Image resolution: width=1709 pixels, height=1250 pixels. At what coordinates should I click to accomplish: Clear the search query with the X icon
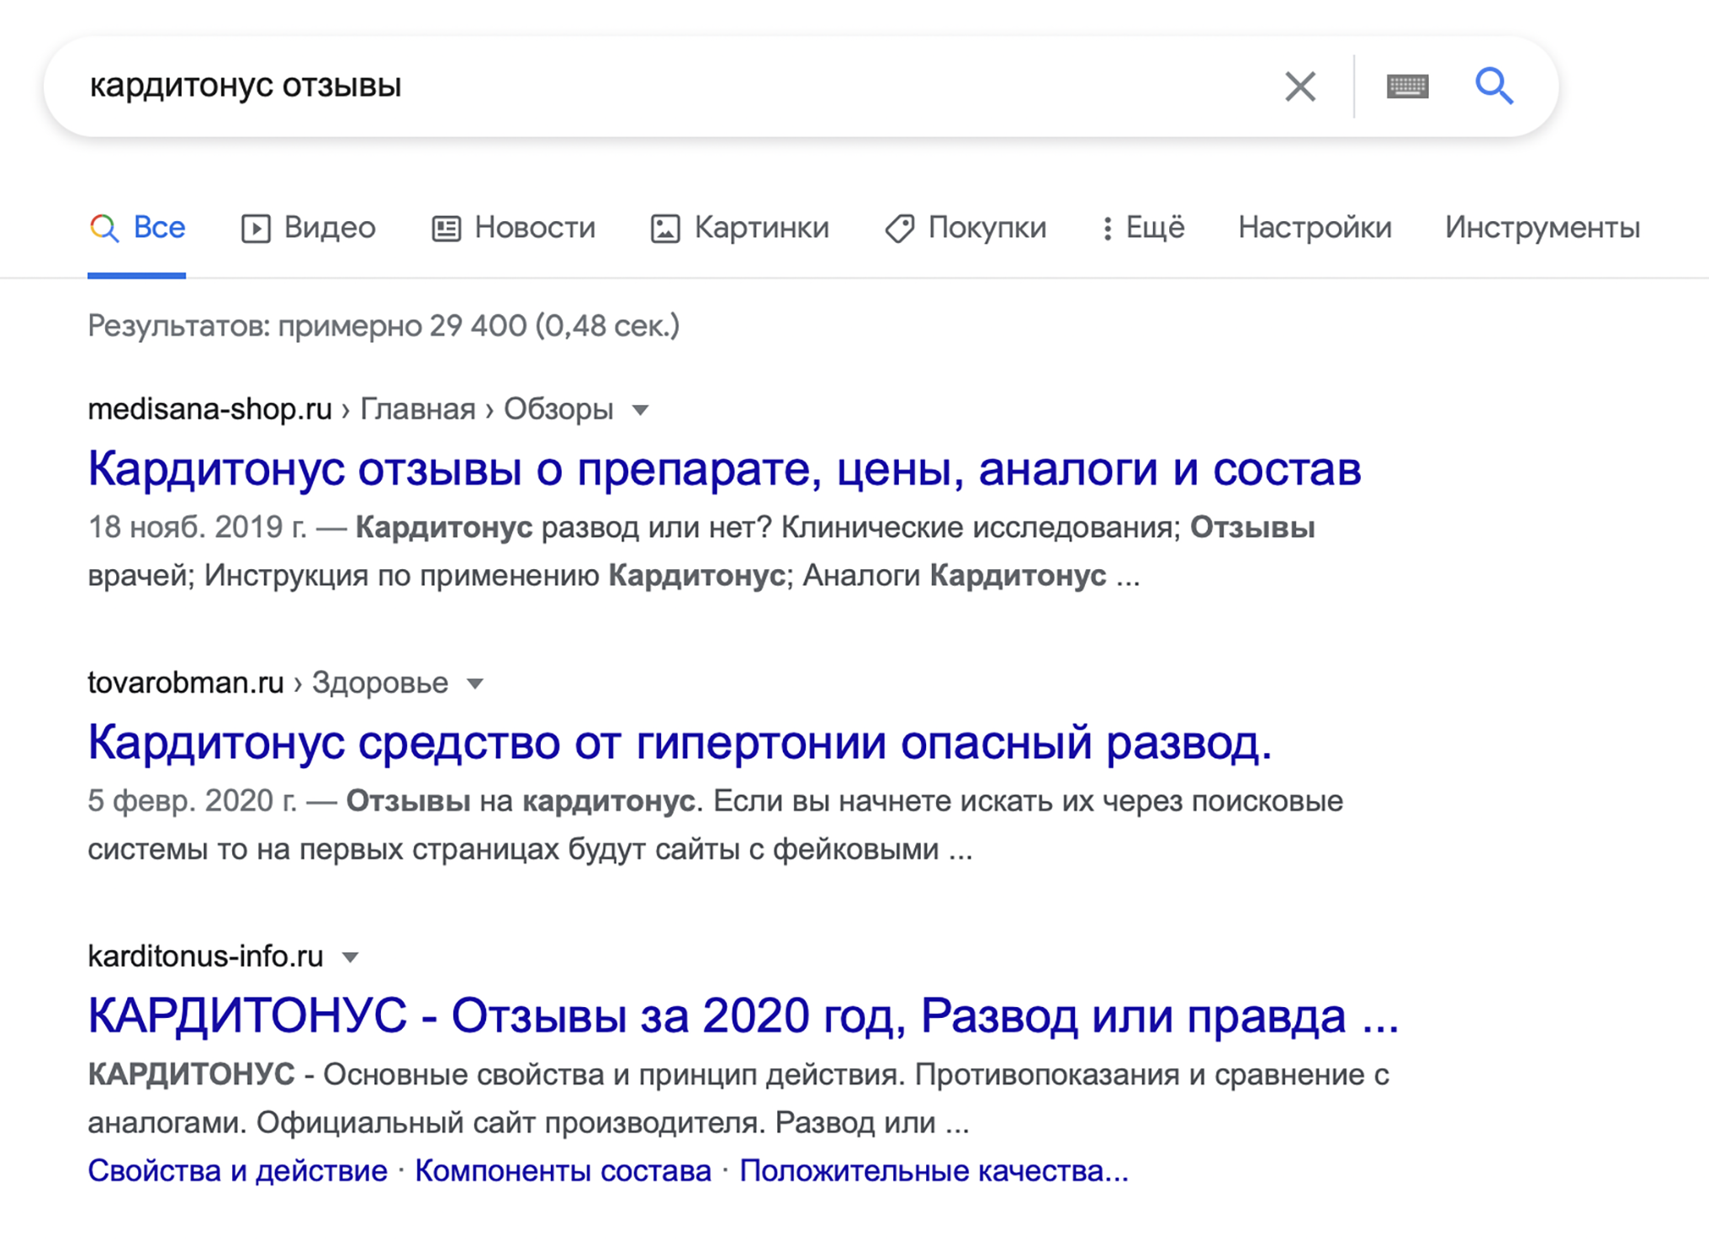tap(1299, 86)
